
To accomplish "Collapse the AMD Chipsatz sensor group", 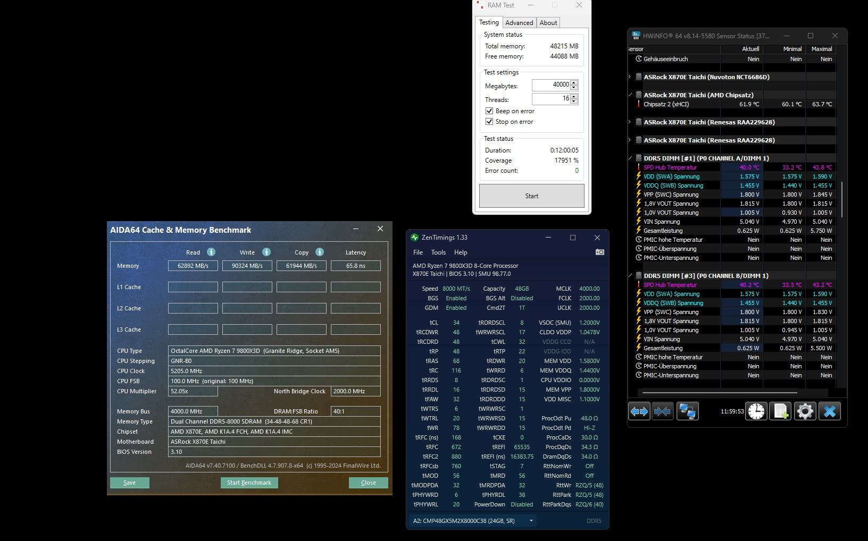I will pyautogui.click(x=630, y=95).
